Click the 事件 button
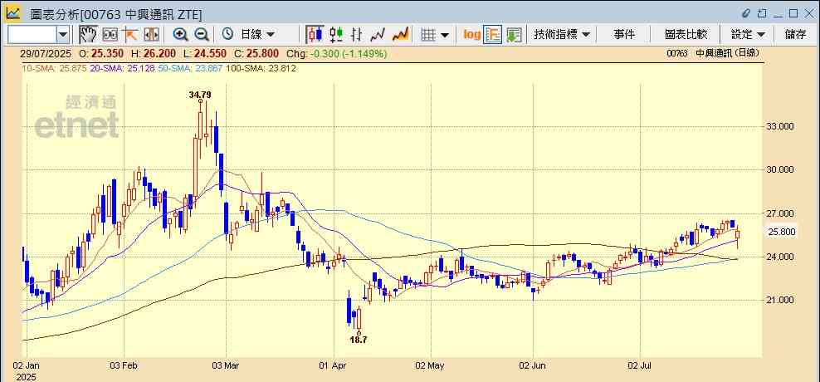This screenshot has height=382, width=820. (x=624, y=35)
